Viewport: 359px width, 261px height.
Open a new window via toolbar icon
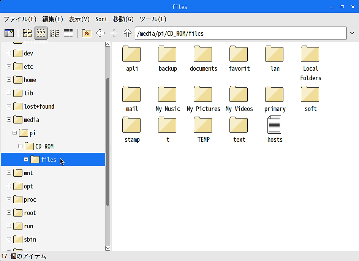(x=9, y=33)
